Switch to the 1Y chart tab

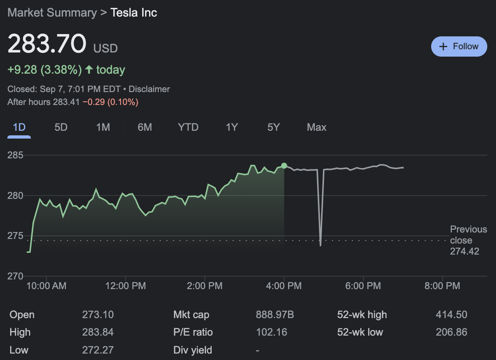pos(231,127)
